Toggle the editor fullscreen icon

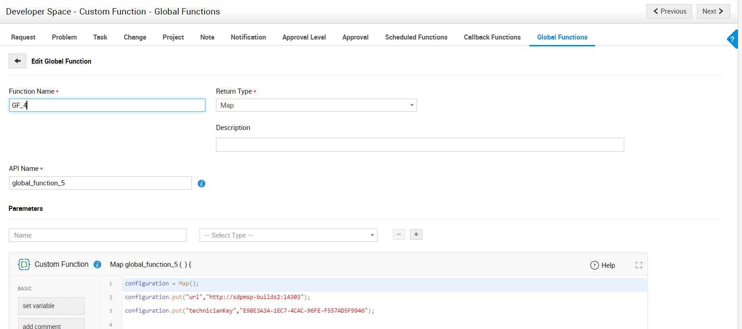point(639,265)
